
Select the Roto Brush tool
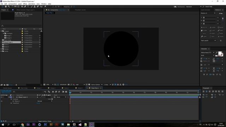coord(42,7)
